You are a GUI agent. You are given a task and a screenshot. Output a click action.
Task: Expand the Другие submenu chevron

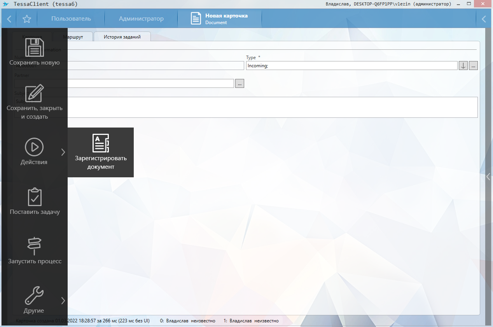point(63,300)
